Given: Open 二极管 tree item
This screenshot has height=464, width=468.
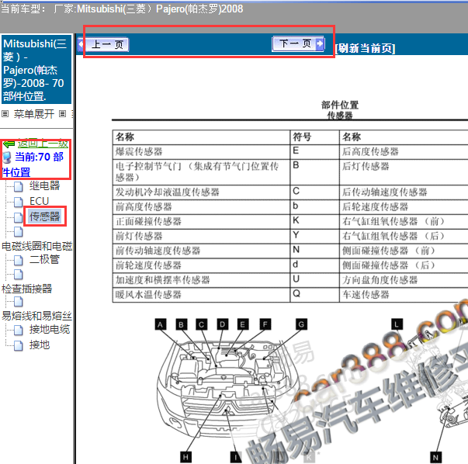Looking at the screenshot, I should pos(44,259).
